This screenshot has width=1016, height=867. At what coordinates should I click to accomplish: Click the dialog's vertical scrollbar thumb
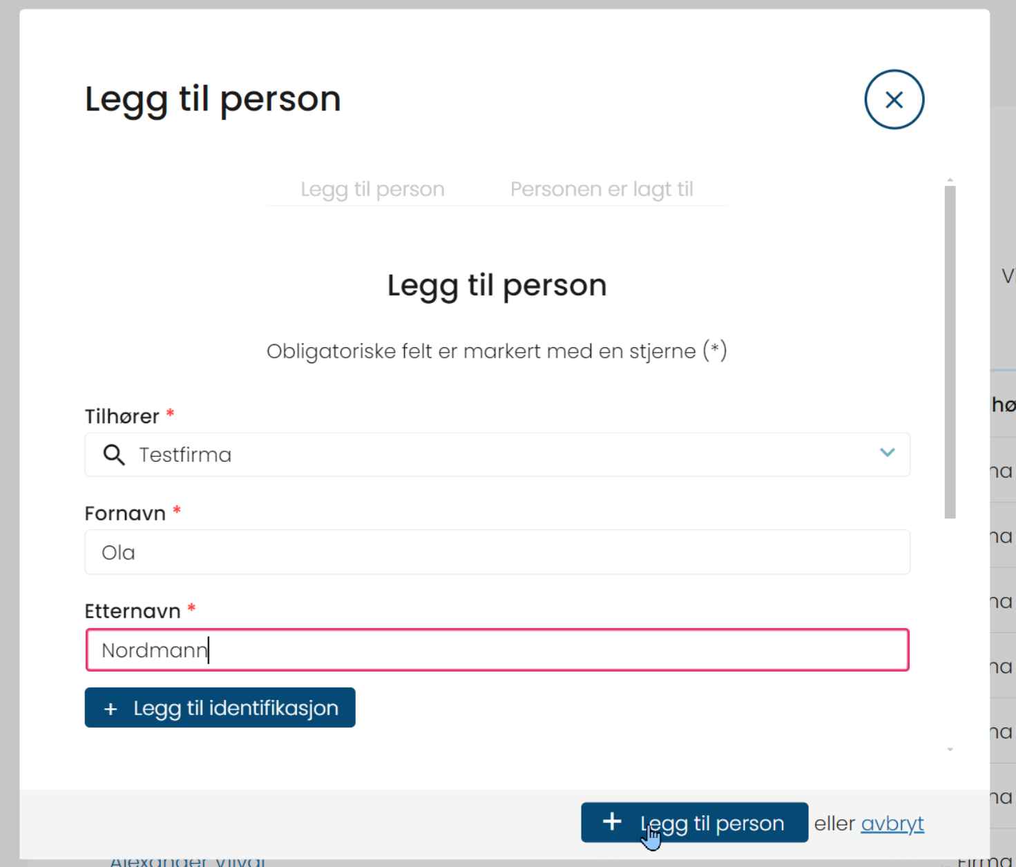point(950,352)
